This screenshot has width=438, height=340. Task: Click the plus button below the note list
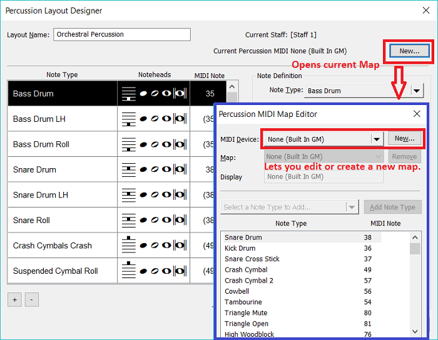pos(14,300)
